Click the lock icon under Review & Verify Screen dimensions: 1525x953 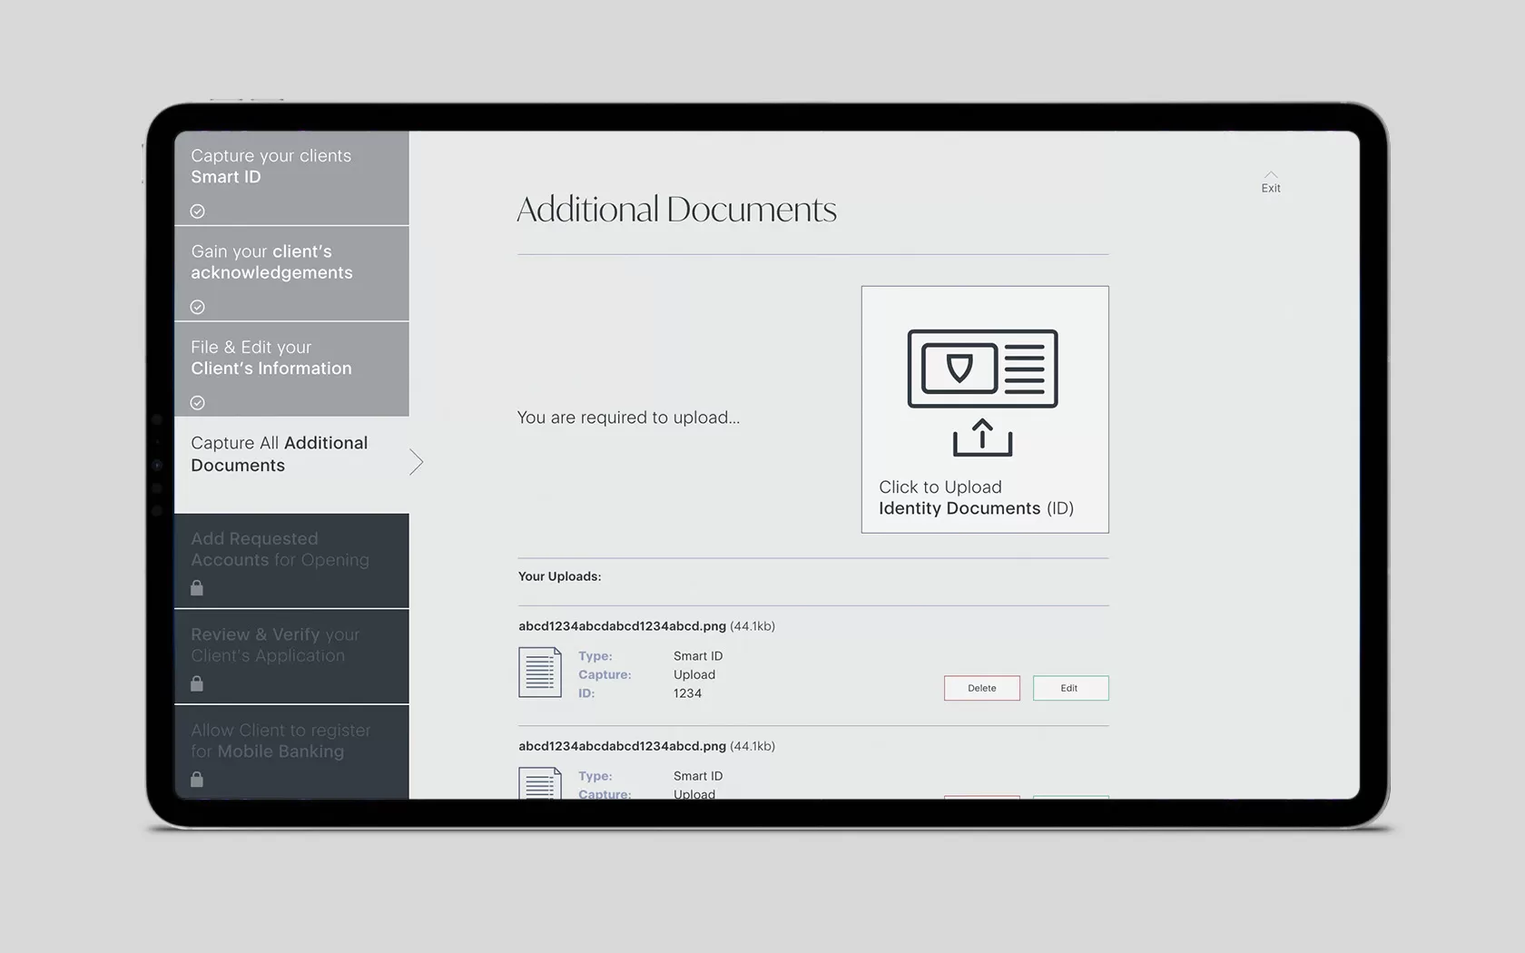point(197,683)
